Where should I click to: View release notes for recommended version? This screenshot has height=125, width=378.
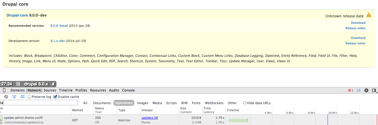[355, 28]
